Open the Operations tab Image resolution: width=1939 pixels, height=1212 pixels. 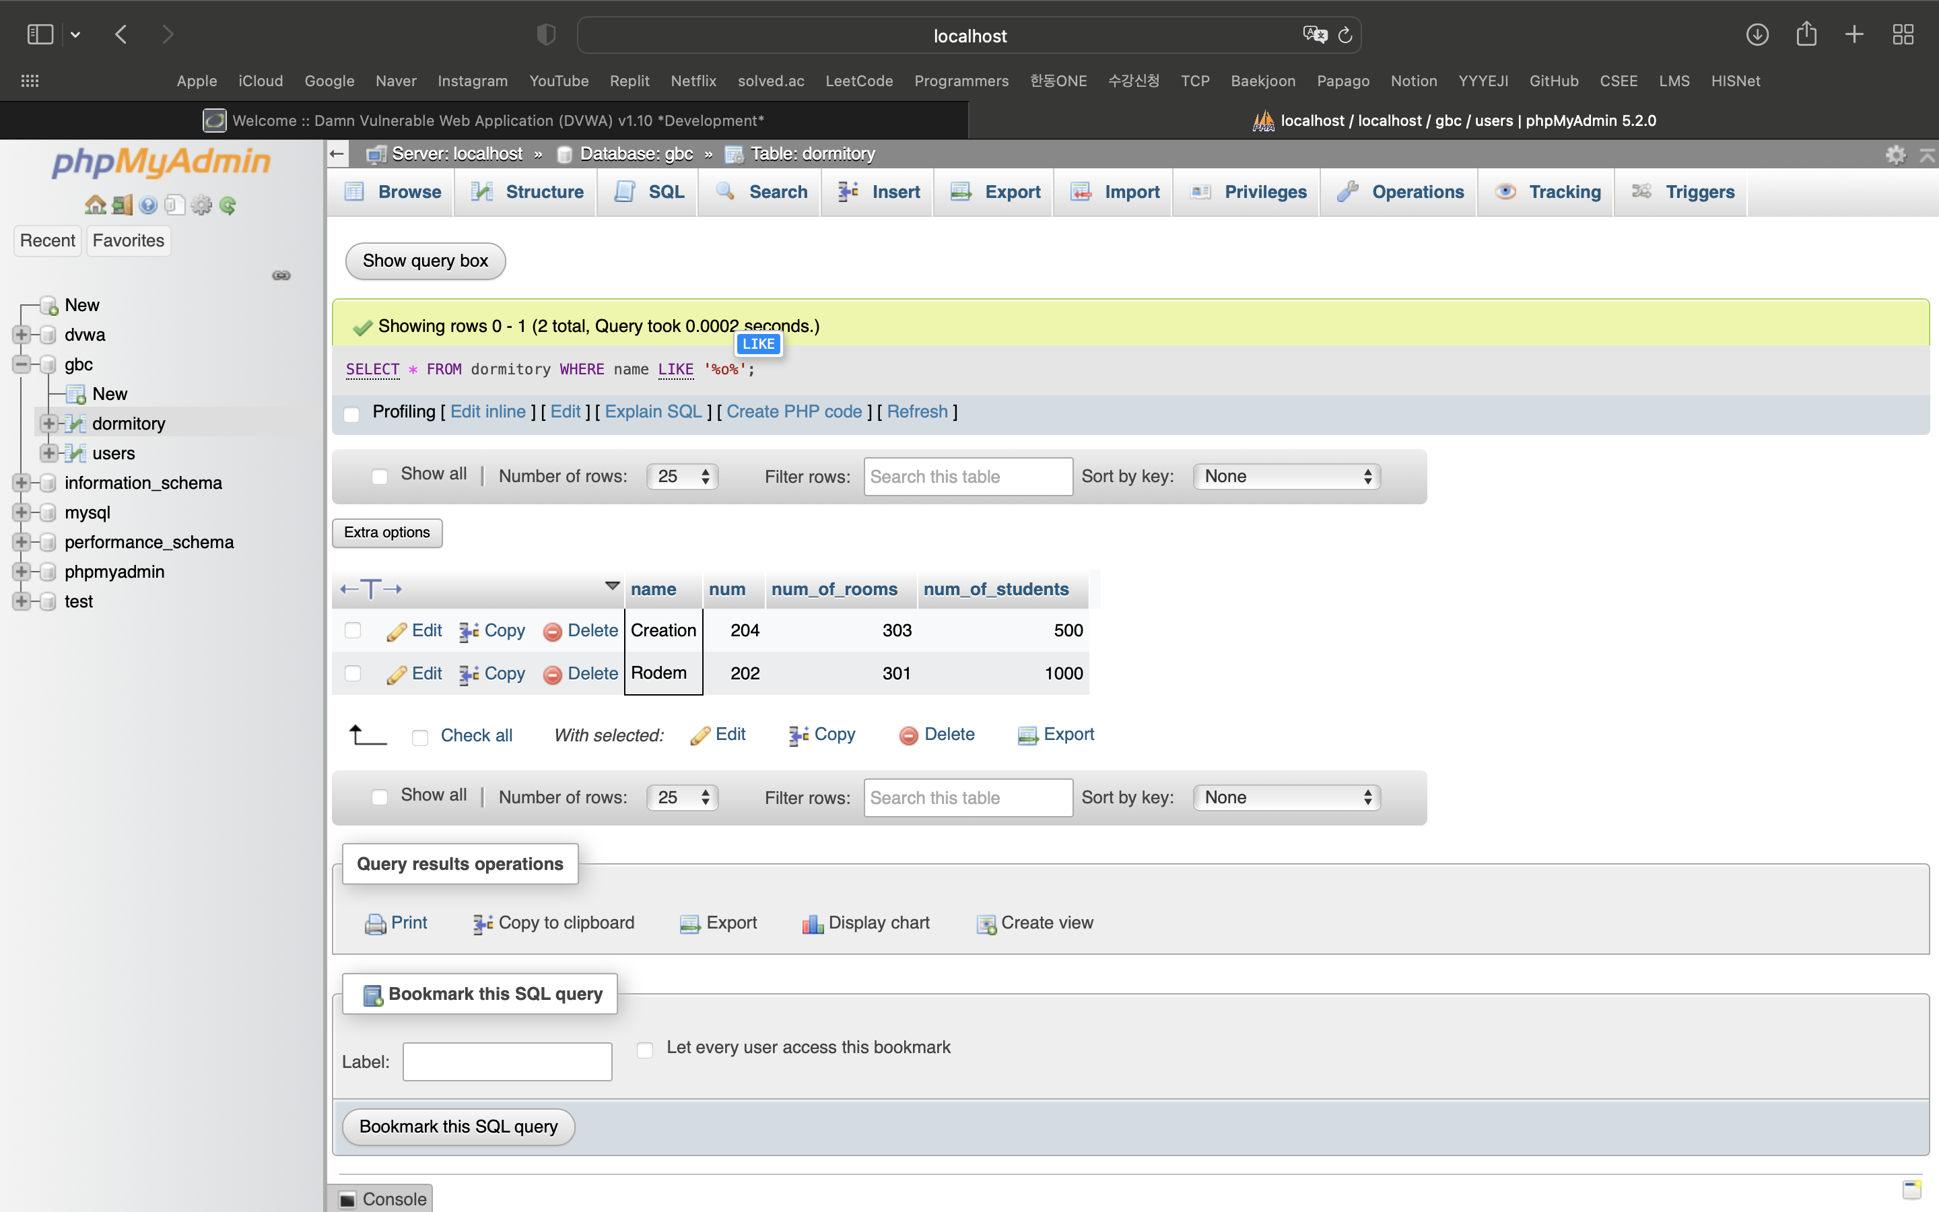coord(1400,193)
